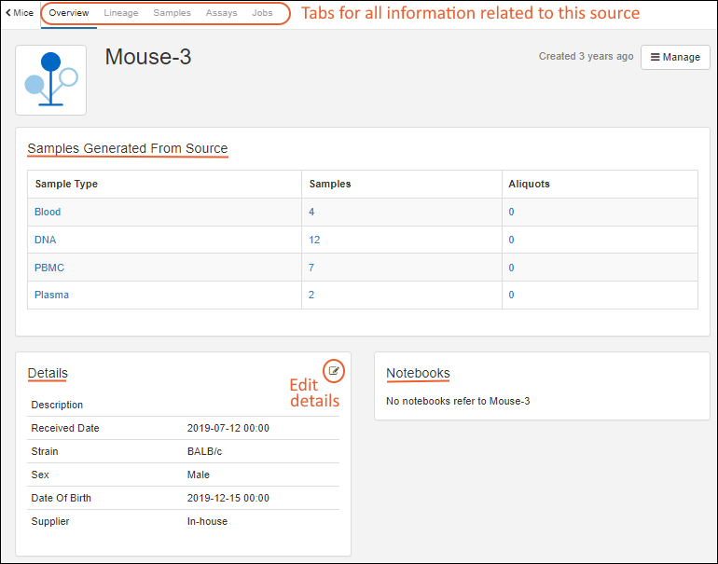Go back to Mice list
The height and width of the screenshot is (564, 718).
[x=20, y=13]
